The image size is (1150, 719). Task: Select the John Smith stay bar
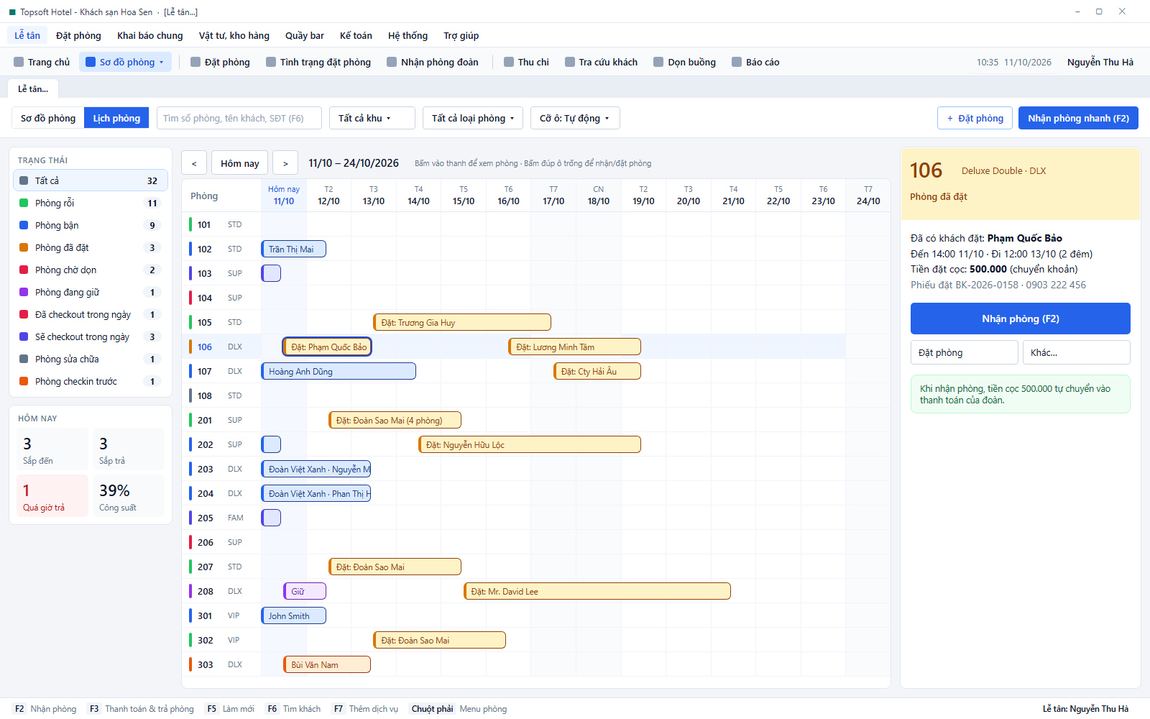click(293, 615)
